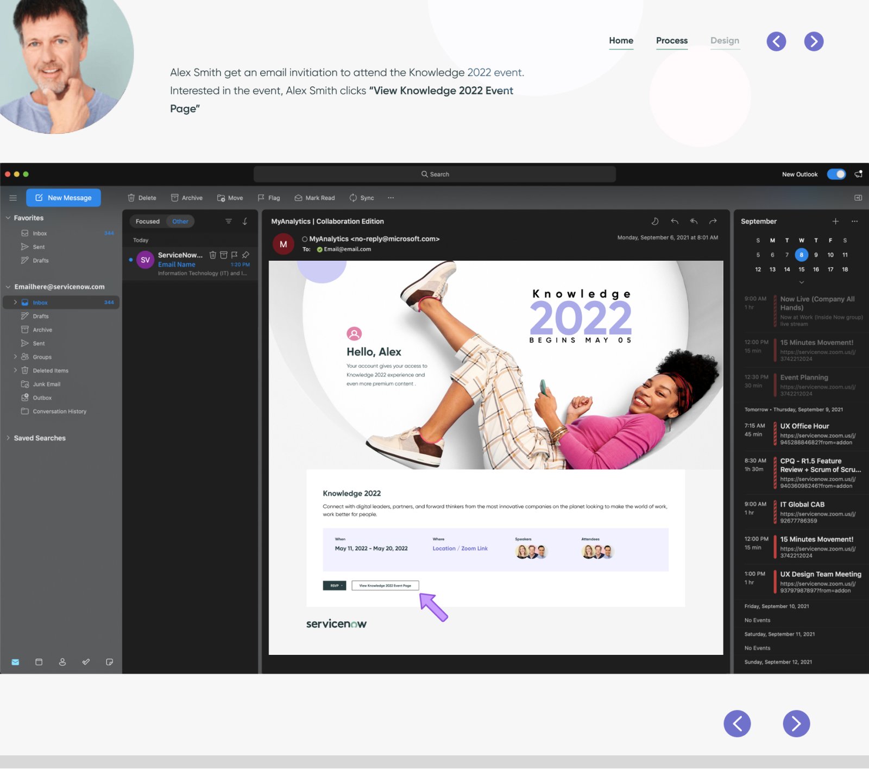Go to the Home nav link

(621, 41)
